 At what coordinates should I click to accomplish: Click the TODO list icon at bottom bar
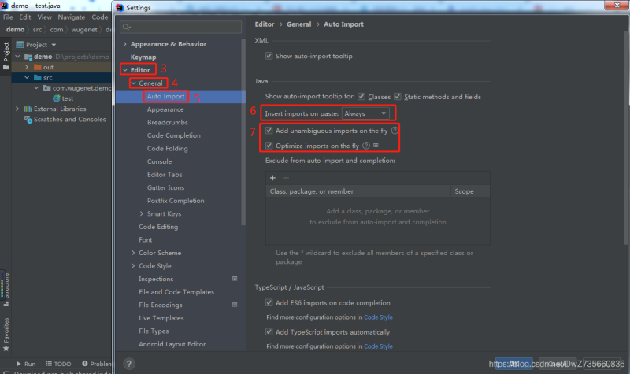pos(49,364)
